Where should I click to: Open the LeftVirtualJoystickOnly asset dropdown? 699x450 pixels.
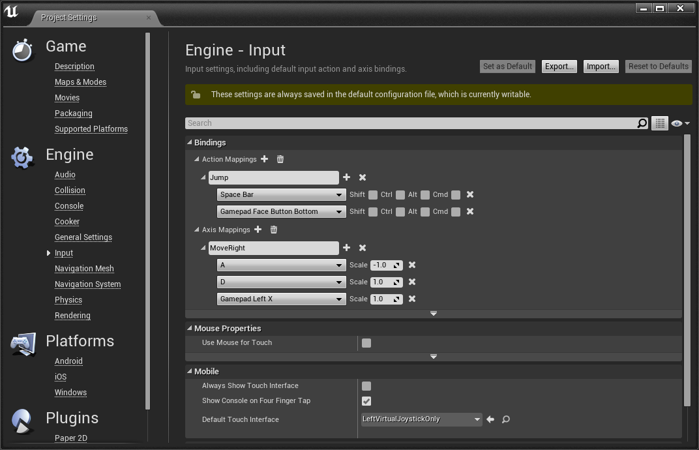[x=422, y=419]
